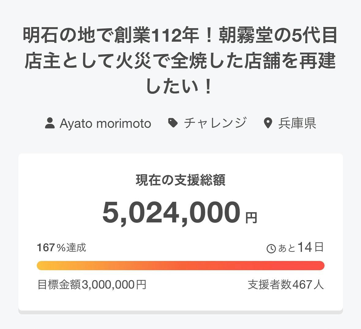Click the person icon beside Ayato morimoto
Screen dimensions: 361x329
coord(50,123)
